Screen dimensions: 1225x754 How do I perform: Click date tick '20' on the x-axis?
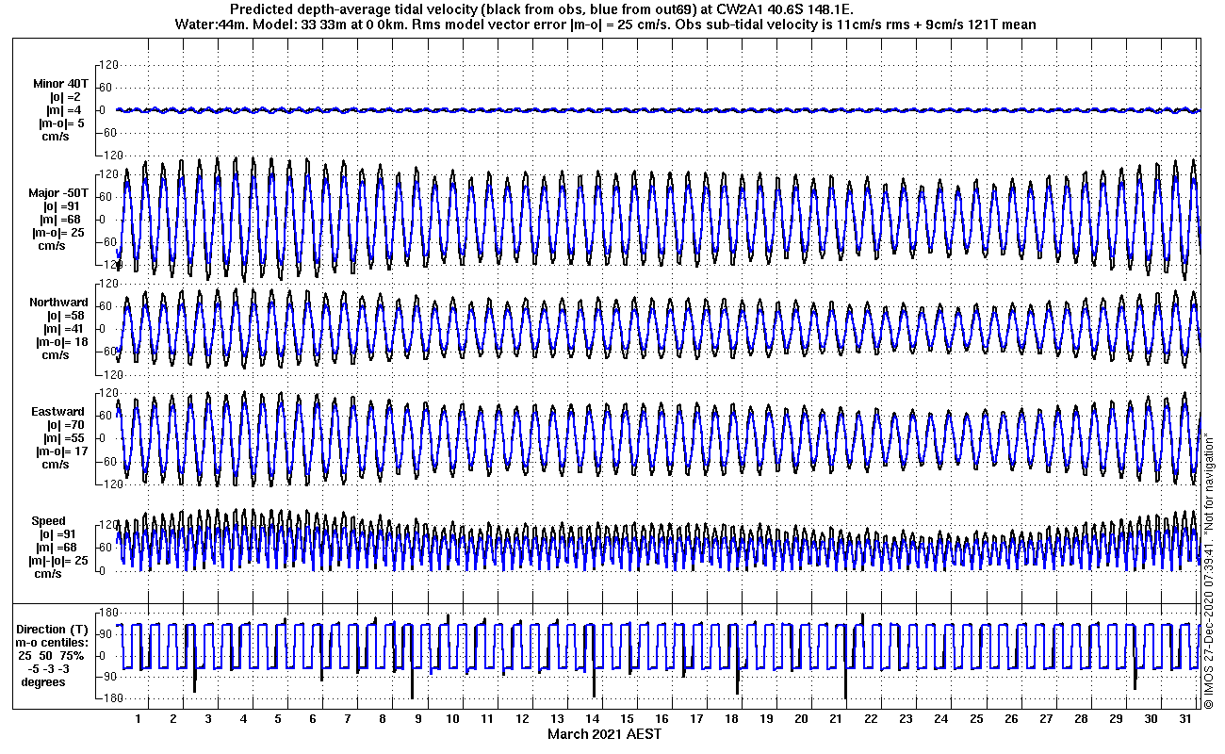(801, 719)
